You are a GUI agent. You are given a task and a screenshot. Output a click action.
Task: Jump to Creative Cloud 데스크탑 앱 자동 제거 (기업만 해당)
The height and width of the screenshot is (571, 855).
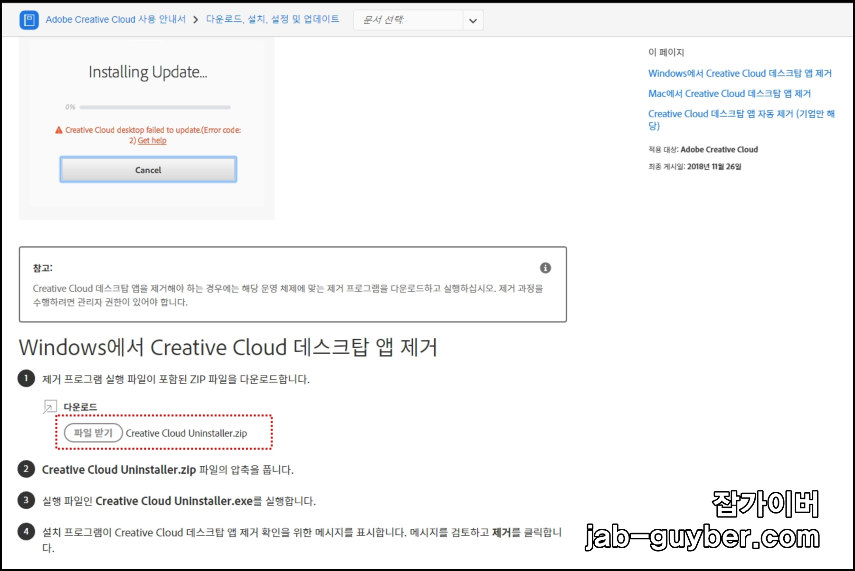[741, 120]
